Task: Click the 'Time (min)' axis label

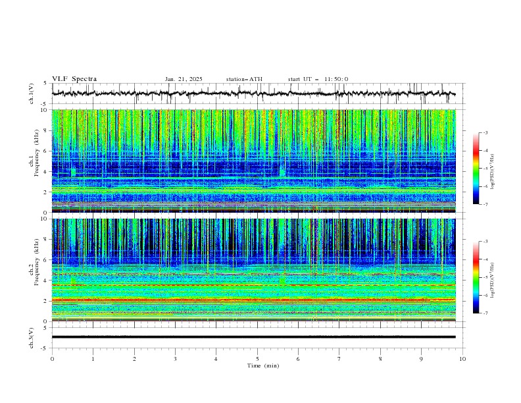Action: [x=263, y=365]
